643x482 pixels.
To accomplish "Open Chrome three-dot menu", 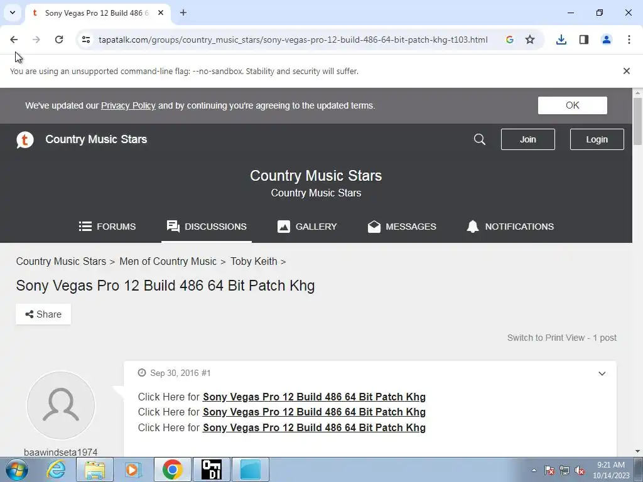I will click(x=629, y=40).
